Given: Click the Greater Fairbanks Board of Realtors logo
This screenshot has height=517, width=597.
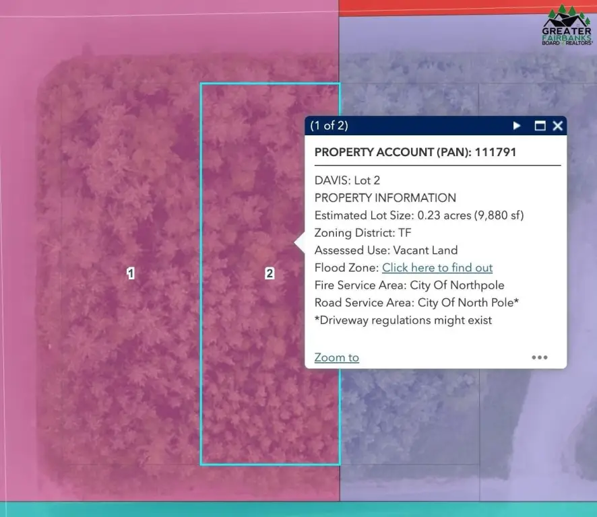Looking at the screenshot, I should coord(567,26).
